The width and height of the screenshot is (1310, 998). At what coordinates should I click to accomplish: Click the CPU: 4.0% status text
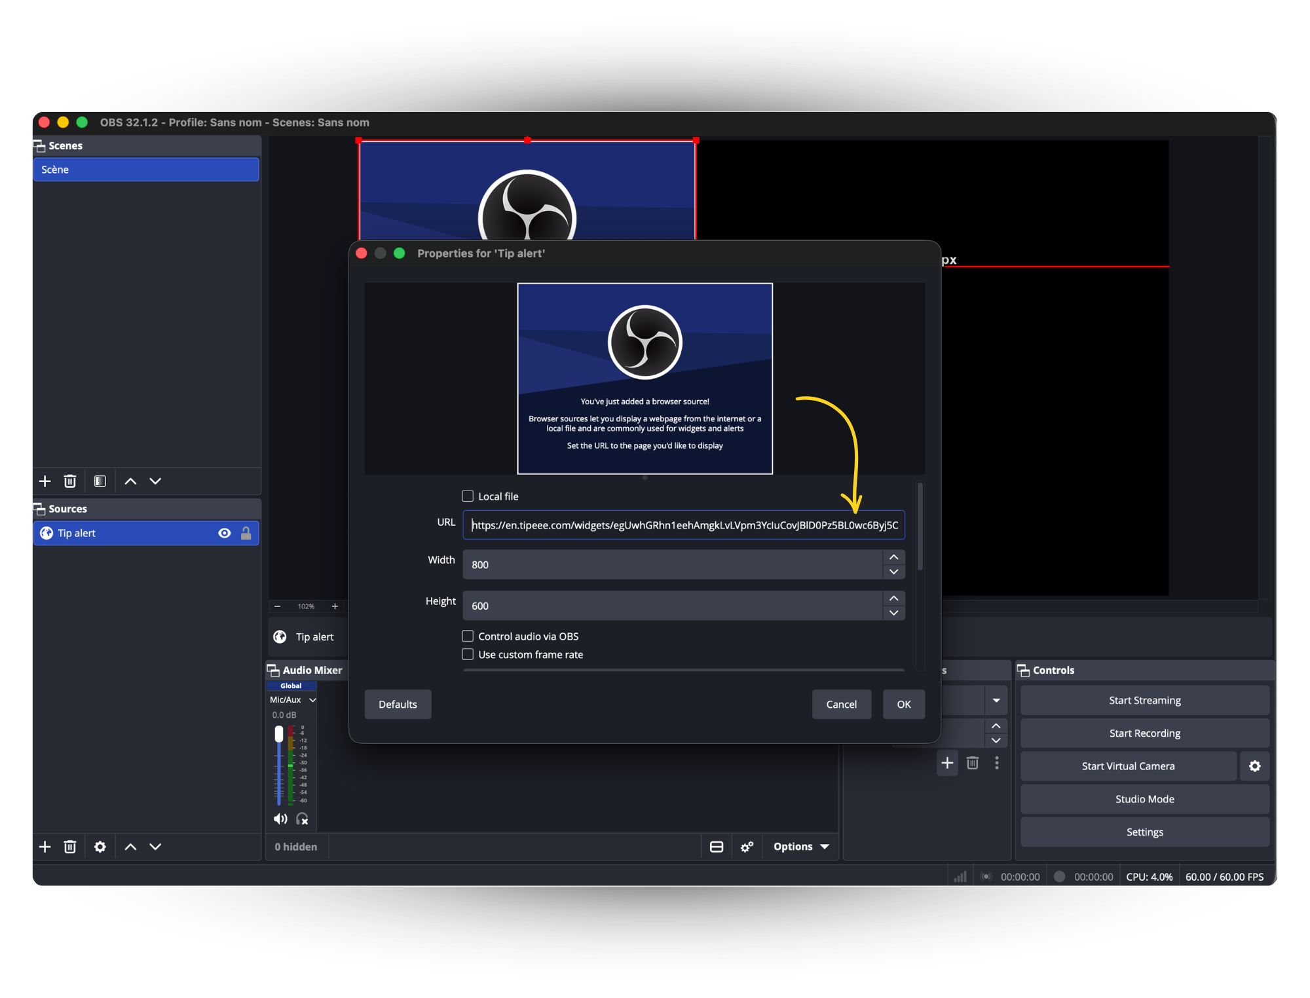coord(1150,877)
